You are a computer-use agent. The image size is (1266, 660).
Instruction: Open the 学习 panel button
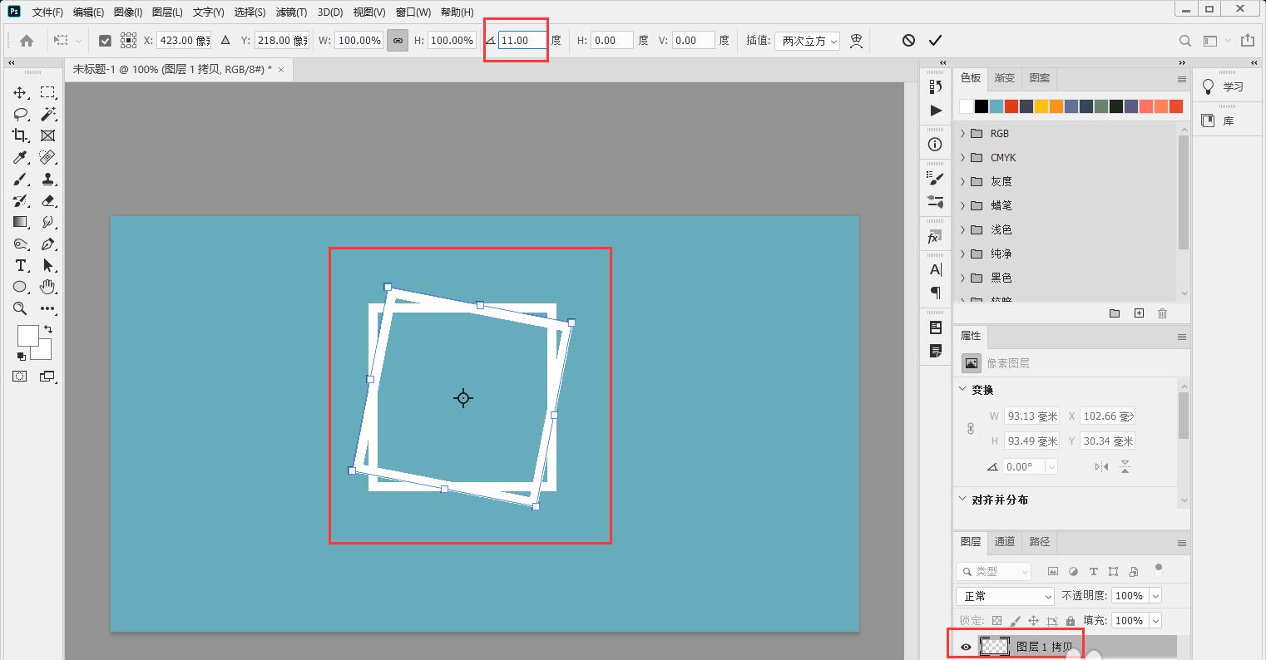tap(1224, 86)
